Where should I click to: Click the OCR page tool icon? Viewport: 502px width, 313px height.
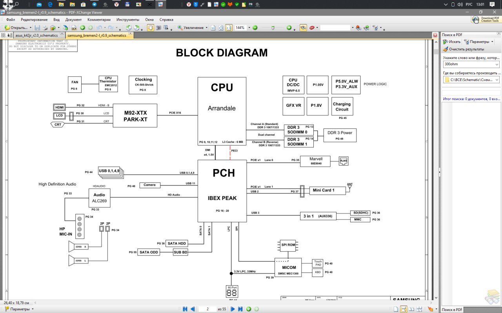pyautogui.click(x=74, y=28)
